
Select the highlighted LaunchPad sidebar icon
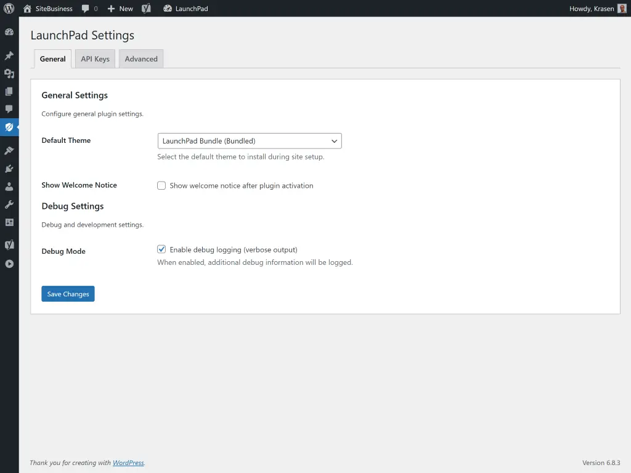click(9, 127)
